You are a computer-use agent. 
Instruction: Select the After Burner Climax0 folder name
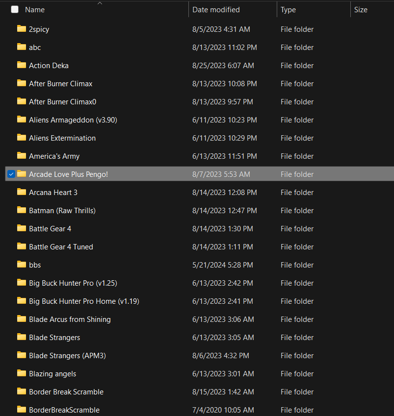[x=62, y=102]
